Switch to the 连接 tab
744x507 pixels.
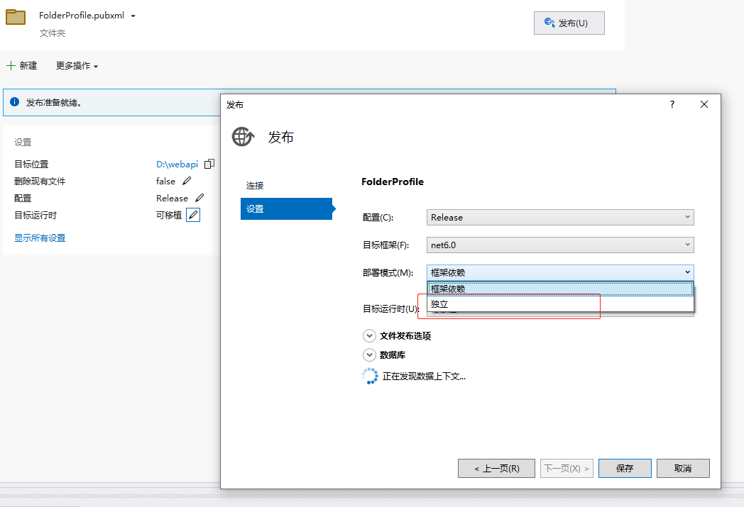coord(255,186)
